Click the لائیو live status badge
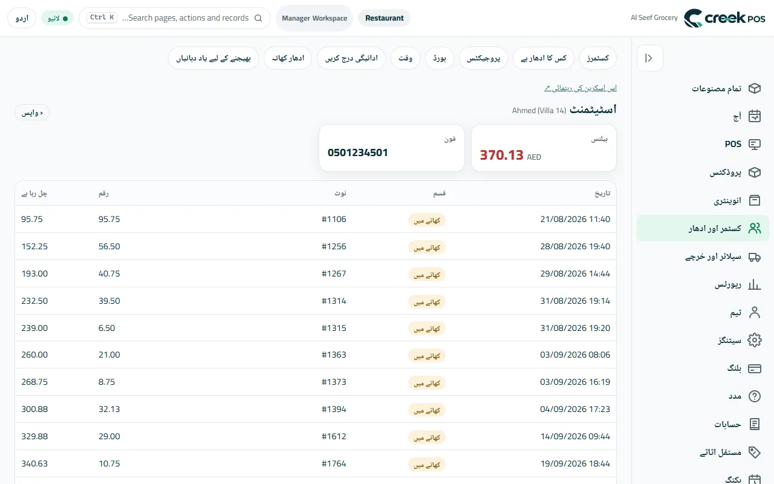Viewport: 774px width, 484px height. [x=57, y=18]
